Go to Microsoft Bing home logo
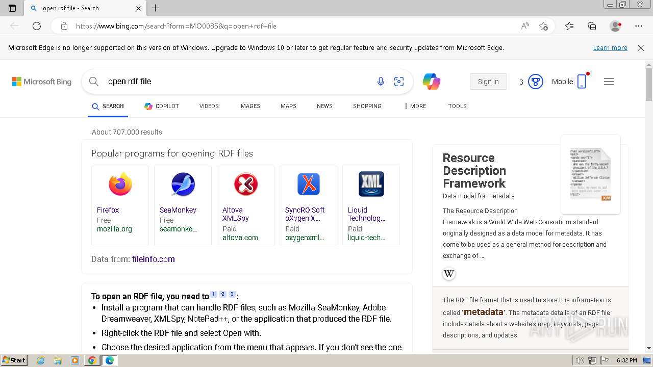 [42, 82]
